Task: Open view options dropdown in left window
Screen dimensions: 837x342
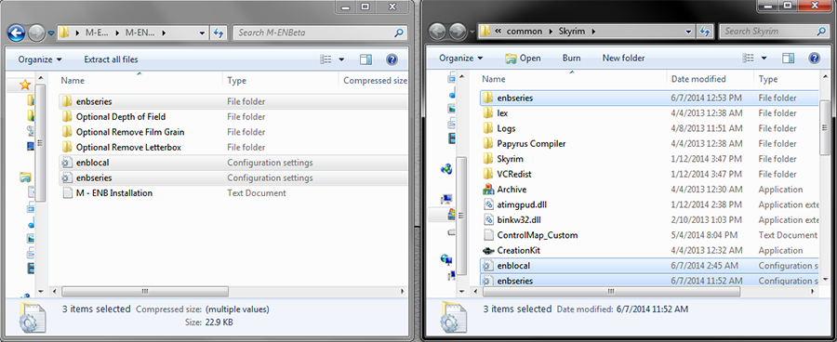Action: (x=341, y=59)
